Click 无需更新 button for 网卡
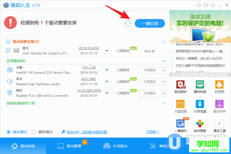This screenshot has height=154, width=231. tap(150, 93)
